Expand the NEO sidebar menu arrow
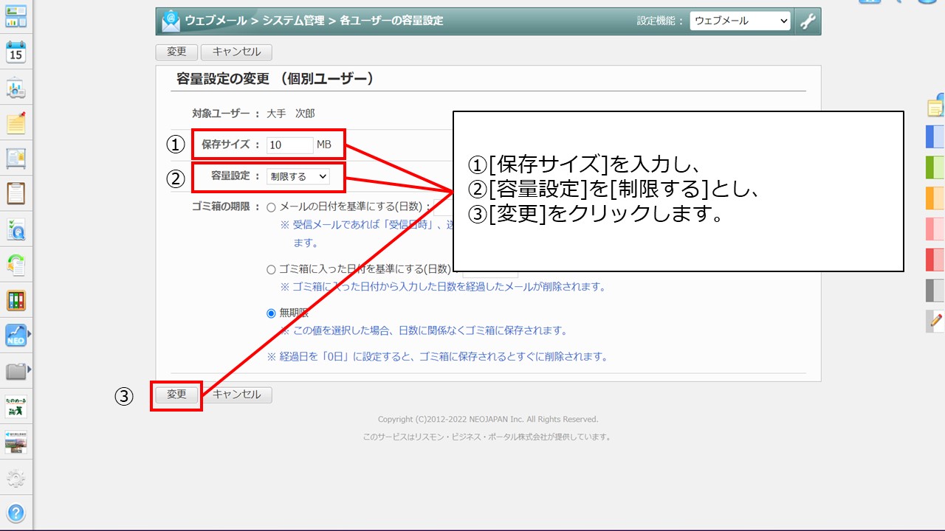Image resolution: width=945 pixels, height=531 pixels. pos(30,336)
